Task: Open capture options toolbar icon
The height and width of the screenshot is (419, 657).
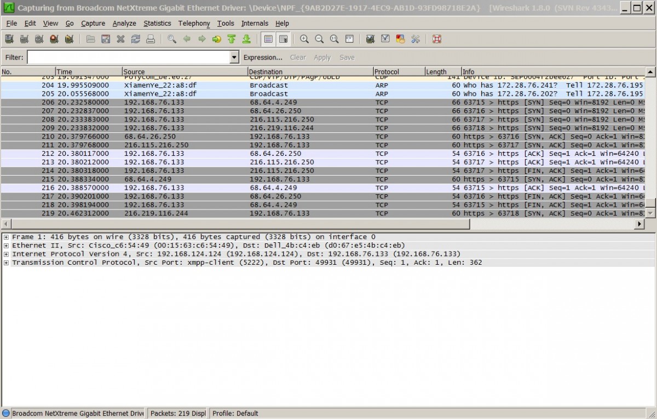Action: [x=24, y=39]
